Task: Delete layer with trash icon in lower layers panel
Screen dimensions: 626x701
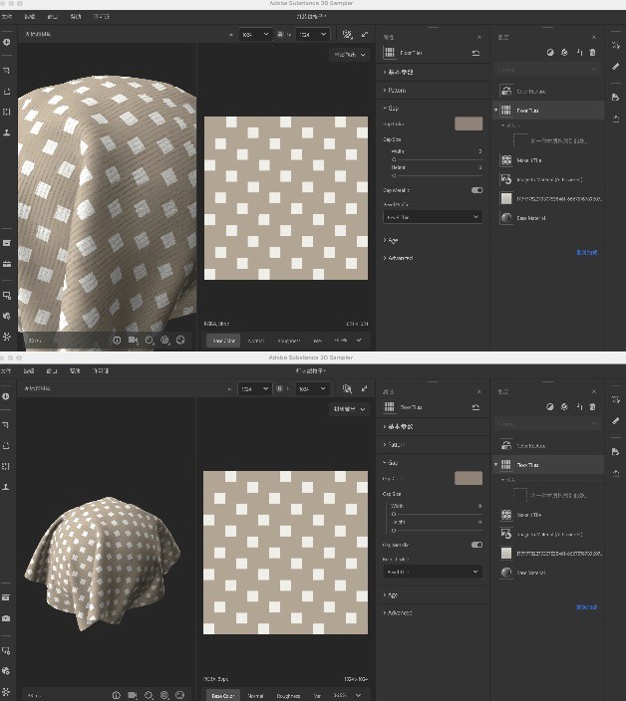Action: 592,407
